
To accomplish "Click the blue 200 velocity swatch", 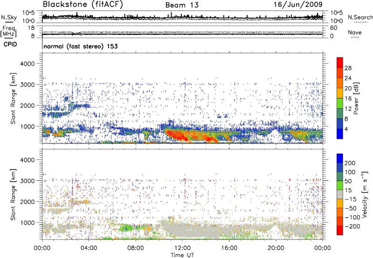I will pos(340,158).
